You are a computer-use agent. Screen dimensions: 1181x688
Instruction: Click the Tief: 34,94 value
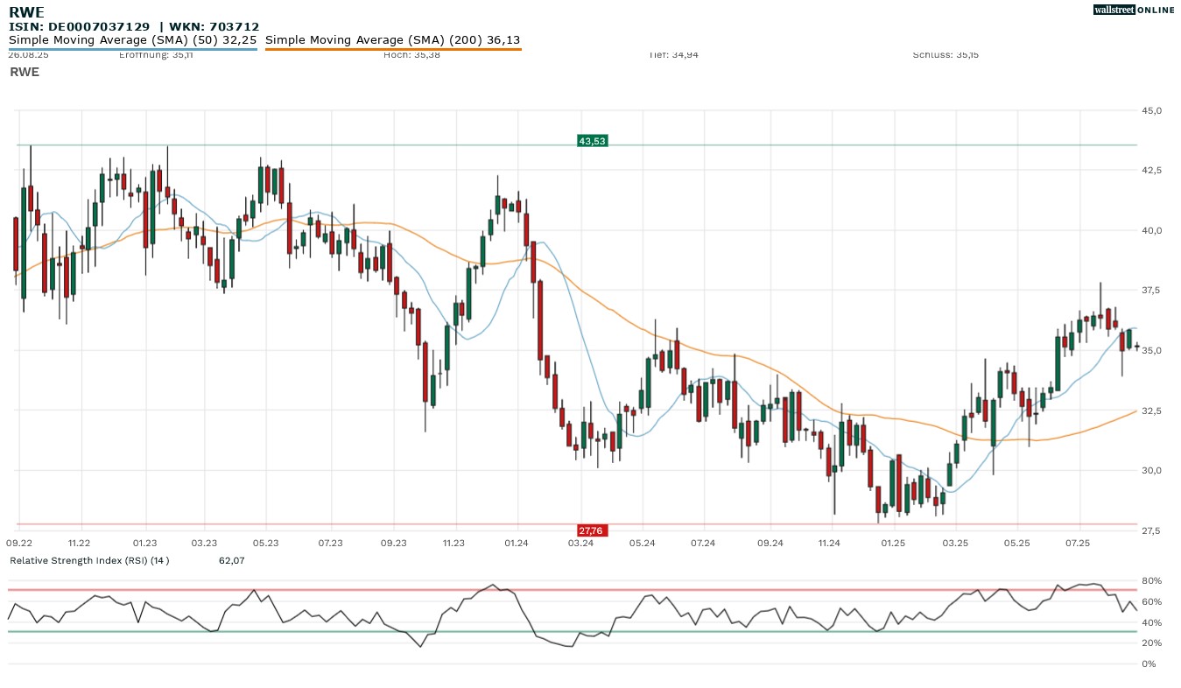coord(674,55)
